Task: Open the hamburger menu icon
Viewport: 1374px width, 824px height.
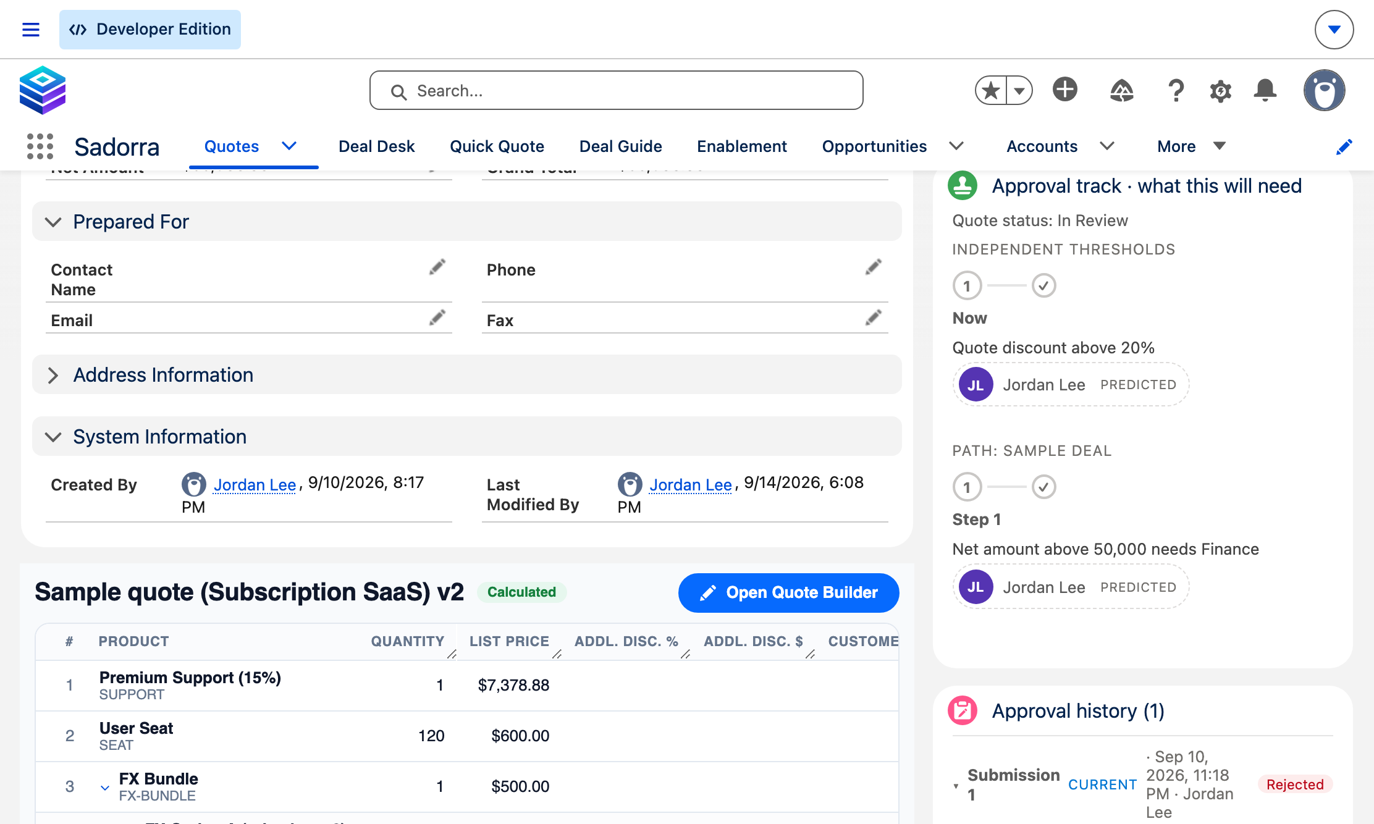Action: pos(31,30)
